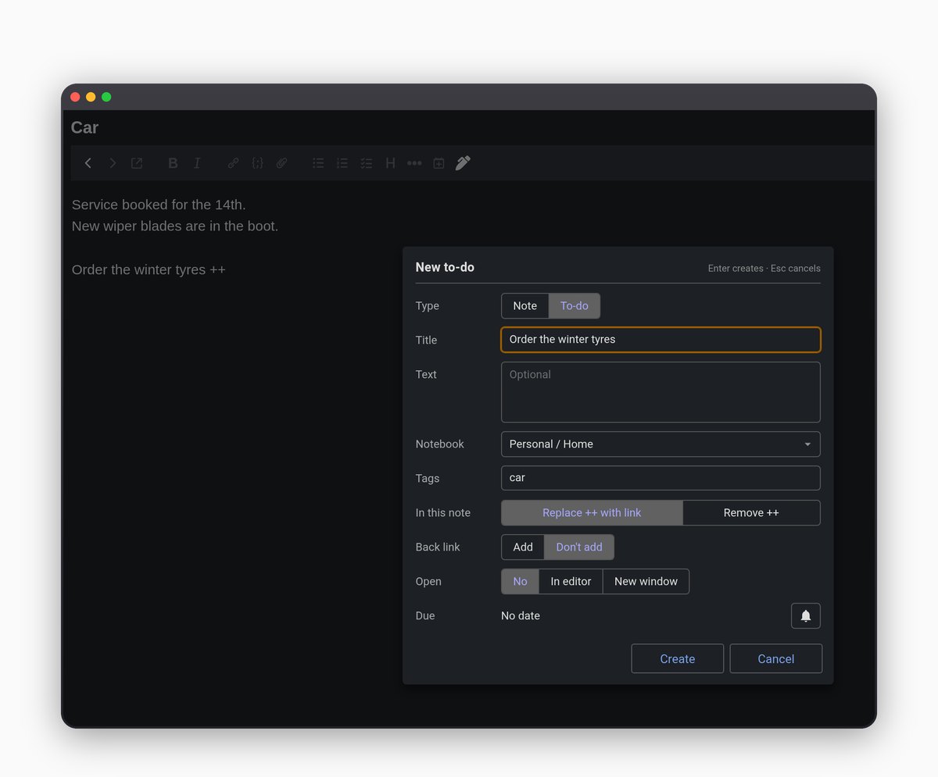Click the yellow minimize window button
The height and width of the screenshot is (777, 938).
click(91, 97)
